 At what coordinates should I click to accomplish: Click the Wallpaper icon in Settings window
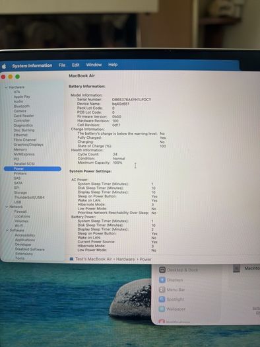[162, 309]
